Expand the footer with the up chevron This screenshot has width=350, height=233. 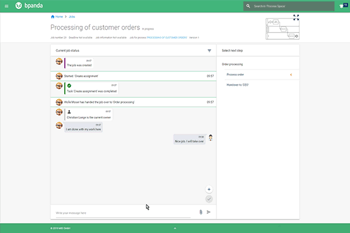point(175,229)
